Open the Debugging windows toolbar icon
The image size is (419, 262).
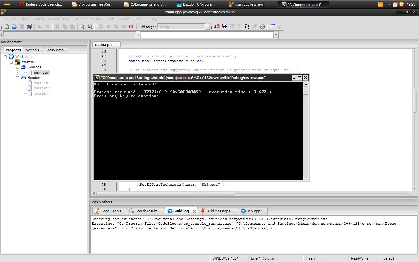(x=272, y=27)
